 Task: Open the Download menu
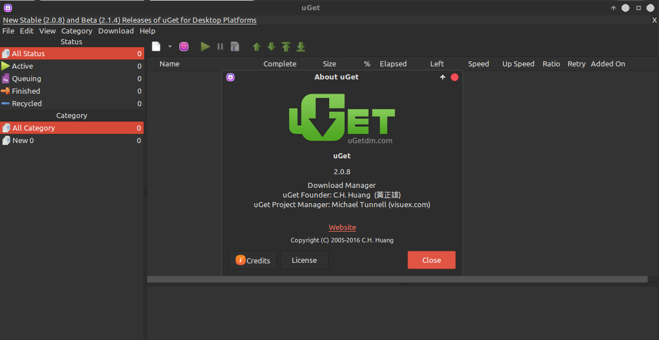116,31
